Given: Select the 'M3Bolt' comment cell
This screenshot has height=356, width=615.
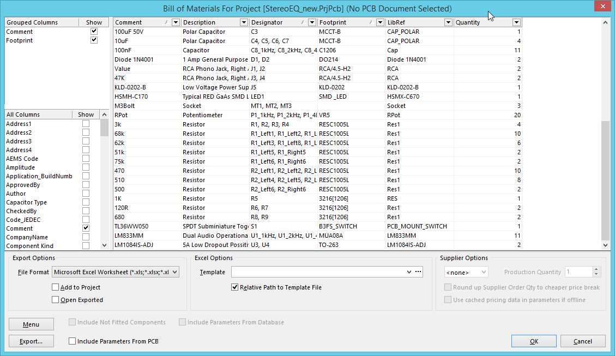Looking at the screenshot, I should [147, 106].
